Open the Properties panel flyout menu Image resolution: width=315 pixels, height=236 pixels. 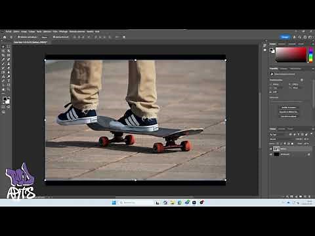[313, 69]
